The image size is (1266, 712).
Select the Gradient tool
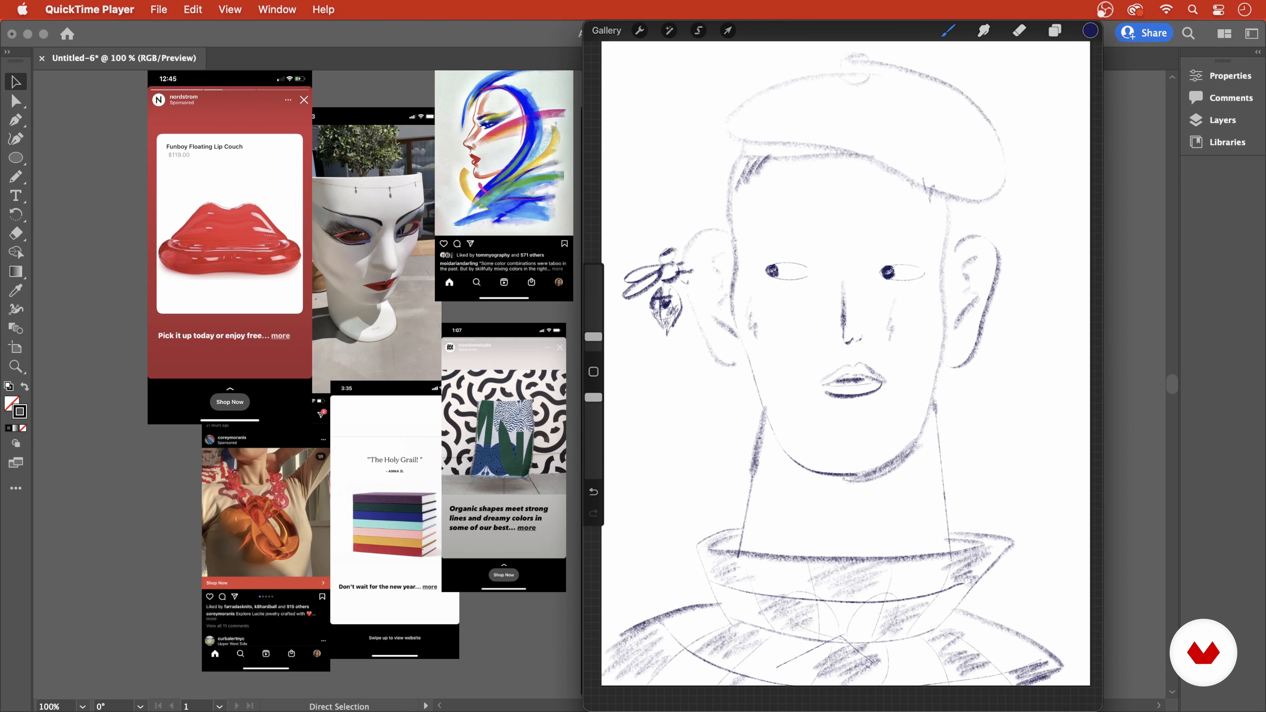click(x=16, y=271)
